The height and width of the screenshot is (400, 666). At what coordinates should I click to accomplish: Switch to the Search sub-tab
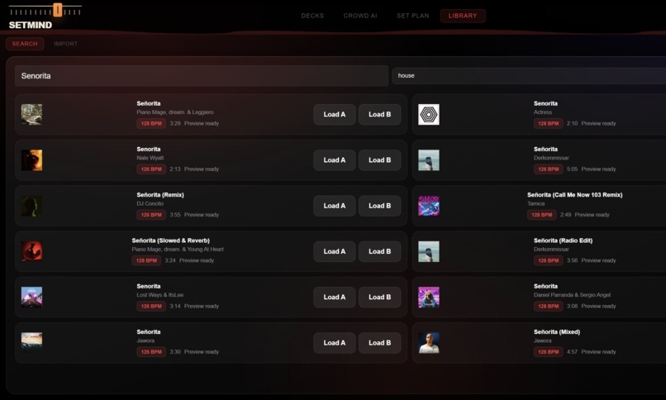click(x=25, y=44)
